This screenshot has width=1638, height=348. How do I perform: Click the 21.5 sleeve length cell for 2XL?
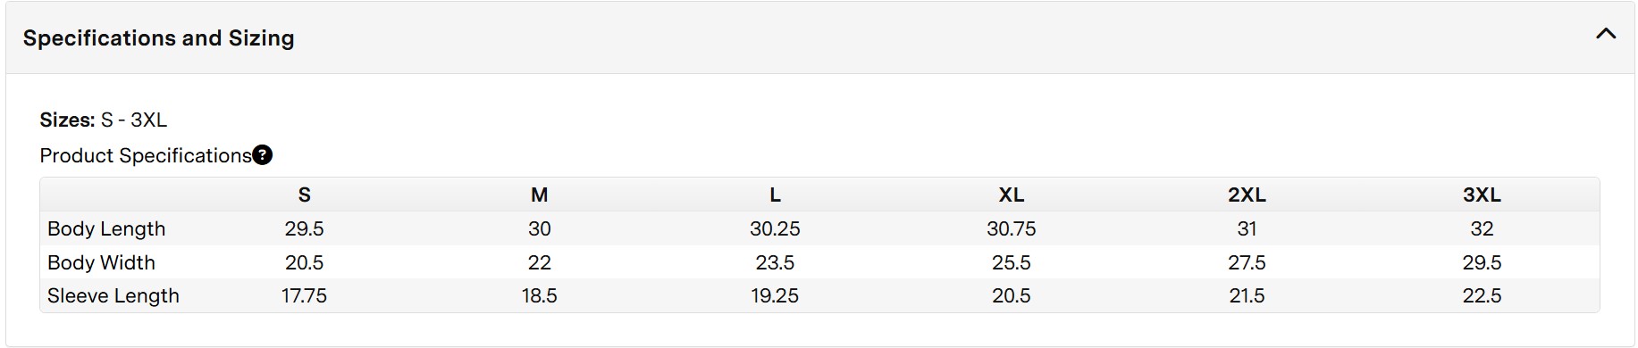(x=1247, y=295)
